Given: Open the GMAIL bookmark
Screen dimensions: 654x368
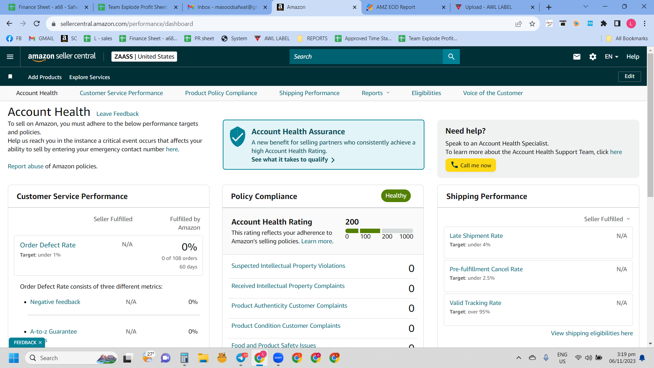Looking at the screenshot, I should click(42, 39).
